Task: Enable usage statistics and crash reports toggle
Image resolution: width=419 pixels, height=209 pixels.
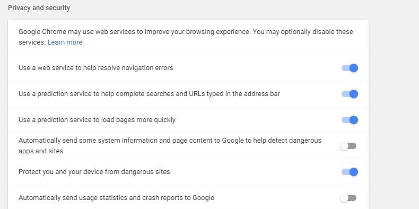Action: click(348, 198)
